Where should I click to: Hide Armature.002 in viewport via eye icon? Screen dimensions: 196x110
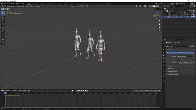(x=192, y=17)
